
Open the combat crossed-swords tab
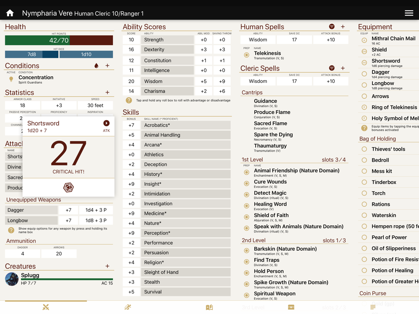[46, 307]
